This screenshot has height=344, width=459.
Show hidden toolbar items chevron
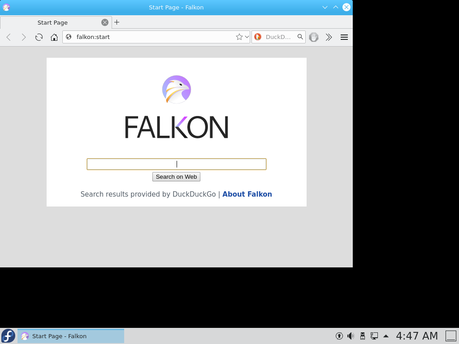click(329, 37)
